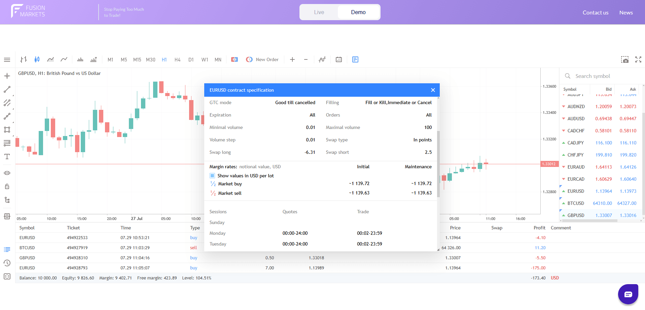
Task: Select EURCAD in the market watch
Action: (601, 179)
